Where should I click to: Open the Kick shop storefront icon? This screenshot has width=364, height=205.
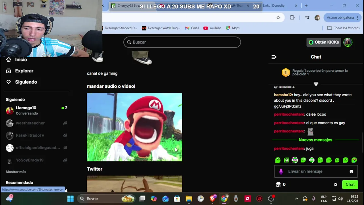click(278, 184)
